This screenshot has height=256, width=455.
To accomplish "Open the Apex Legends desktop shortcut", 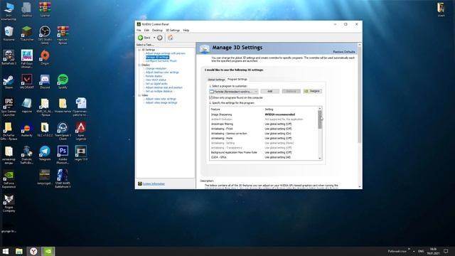I will tap(80, 131).
